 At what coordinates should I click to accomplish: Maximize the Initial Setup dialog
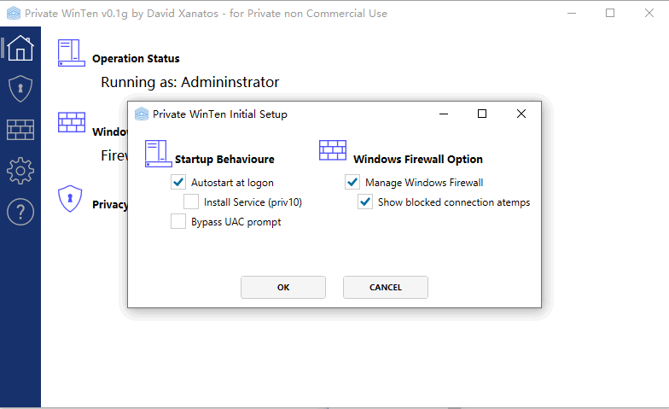click(x=482, y=114)
